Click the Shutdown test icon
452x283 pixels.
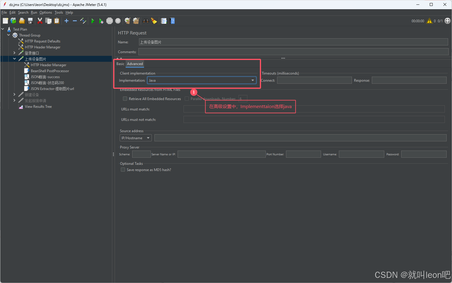click(x=118, y=21)
